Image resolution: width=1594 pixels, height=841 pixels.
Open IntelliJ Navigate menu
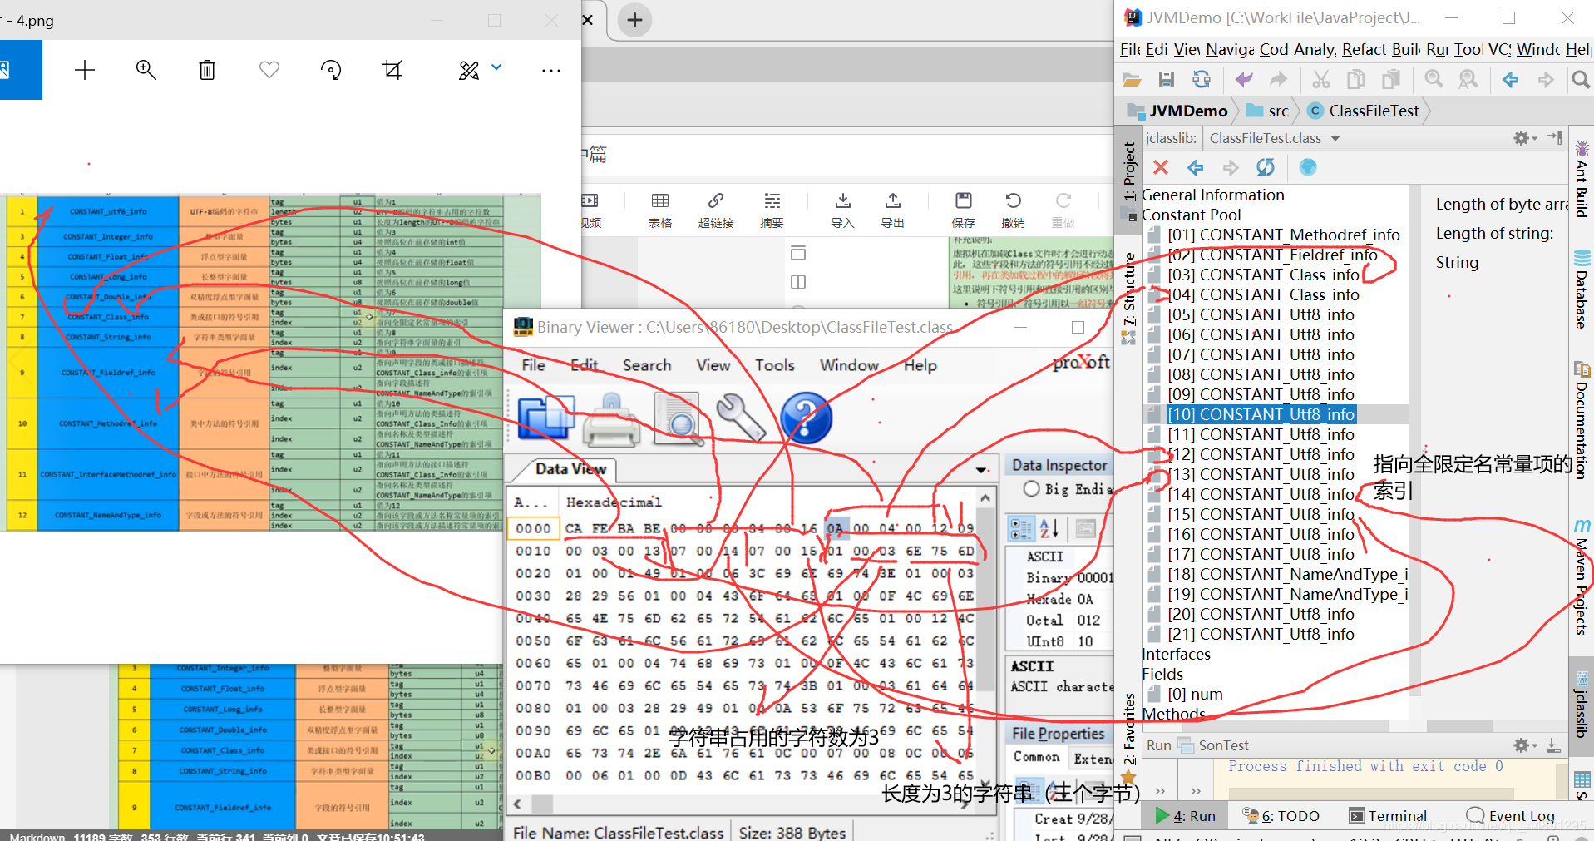click(1230, 49)
